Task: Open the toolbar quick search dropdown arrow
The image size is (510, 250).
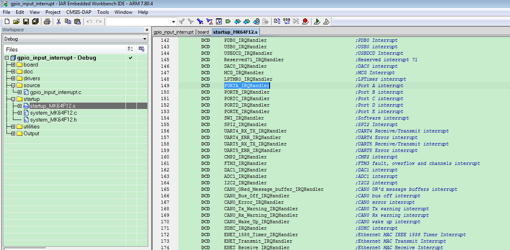Action: [174, 22]
